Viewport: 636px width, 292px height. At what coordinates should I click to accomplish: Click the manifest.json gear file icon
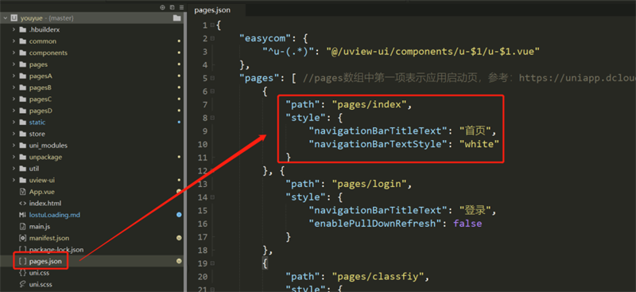pos(23,238)
